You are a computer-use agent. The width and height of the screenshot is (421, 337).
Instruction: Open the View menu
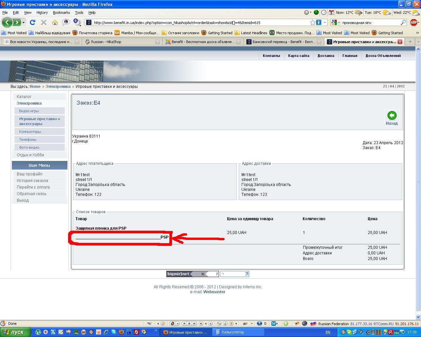28,13
